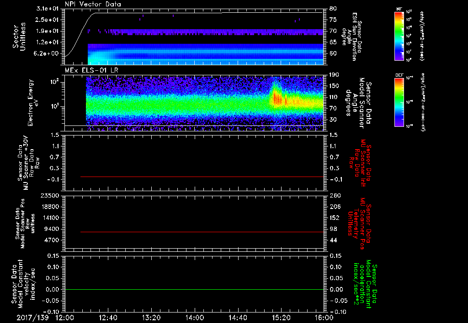Click the 150 scanner angle tick label

tap(334, 86)
